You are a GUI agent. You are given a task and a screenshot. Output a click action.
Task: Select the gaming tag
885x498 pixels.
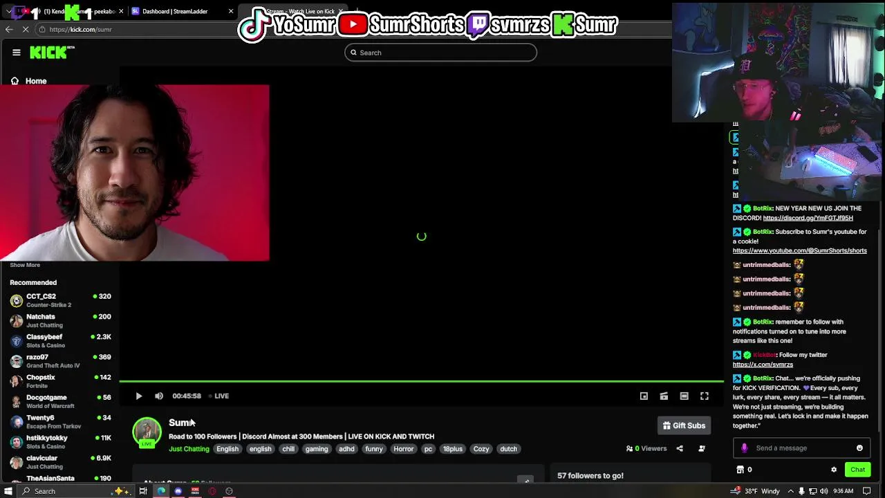coord(317,449)
